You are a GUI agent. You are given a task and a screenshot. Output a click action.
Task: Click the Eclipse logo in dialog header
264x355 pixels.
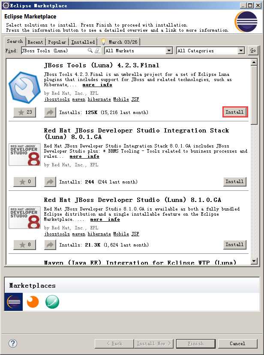coord(246,22)
